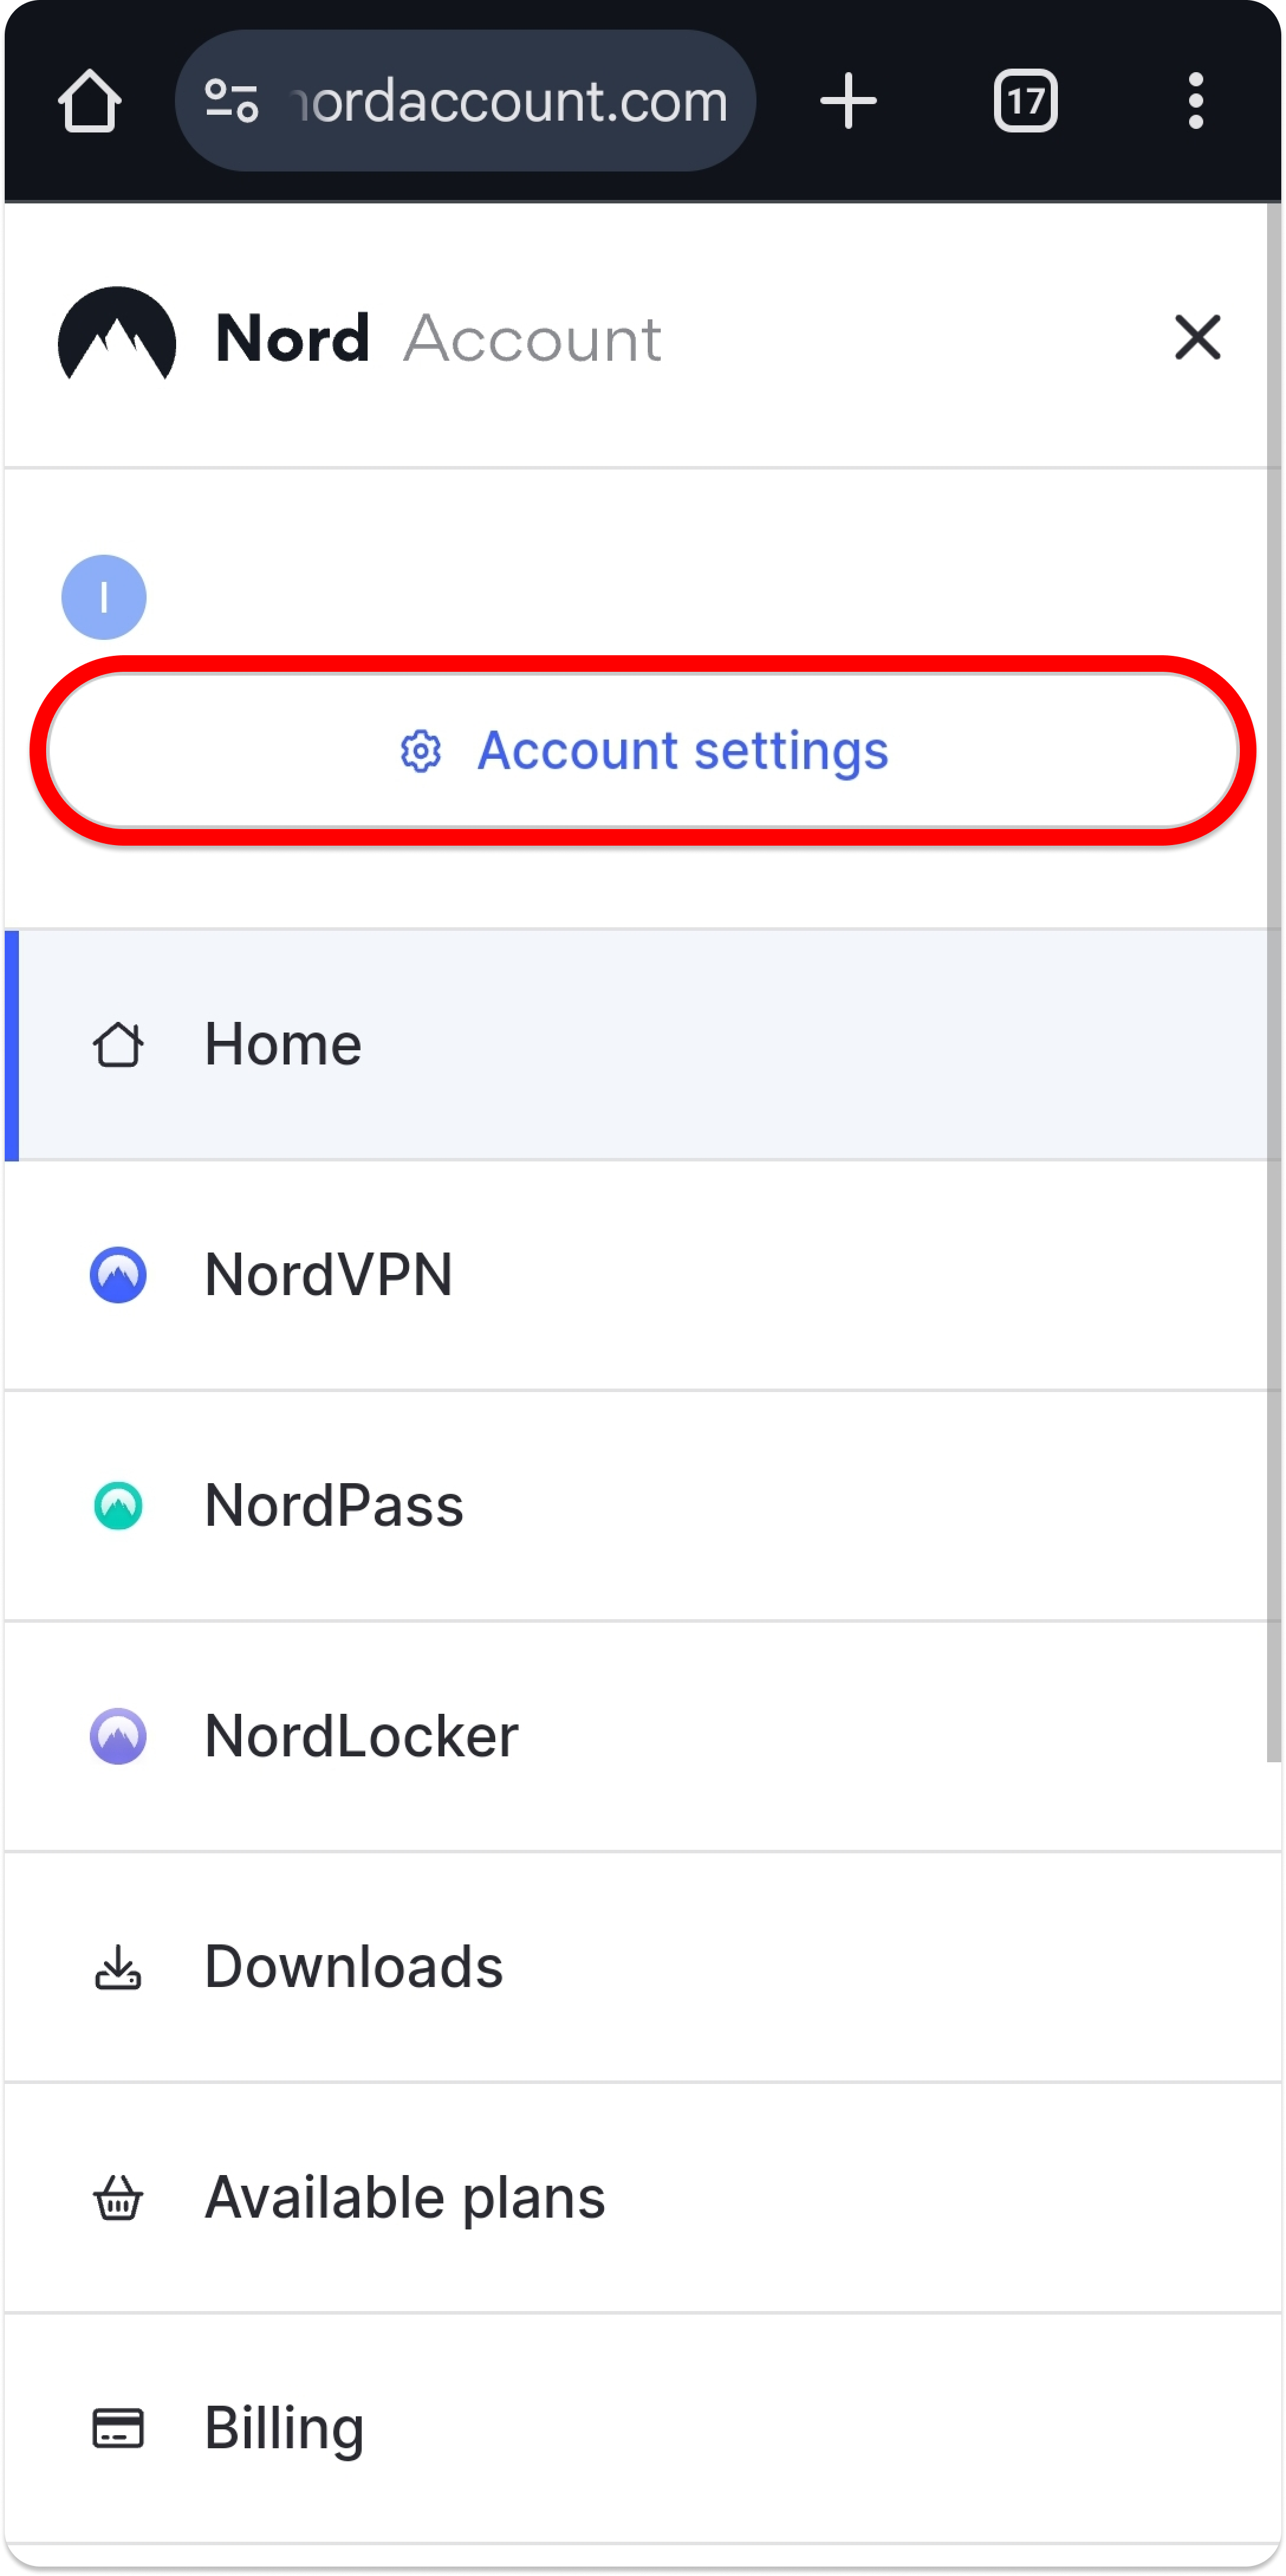1286x2576 pixels.
Task: Navigate to NordLocker
Action: pos(361,1736)
